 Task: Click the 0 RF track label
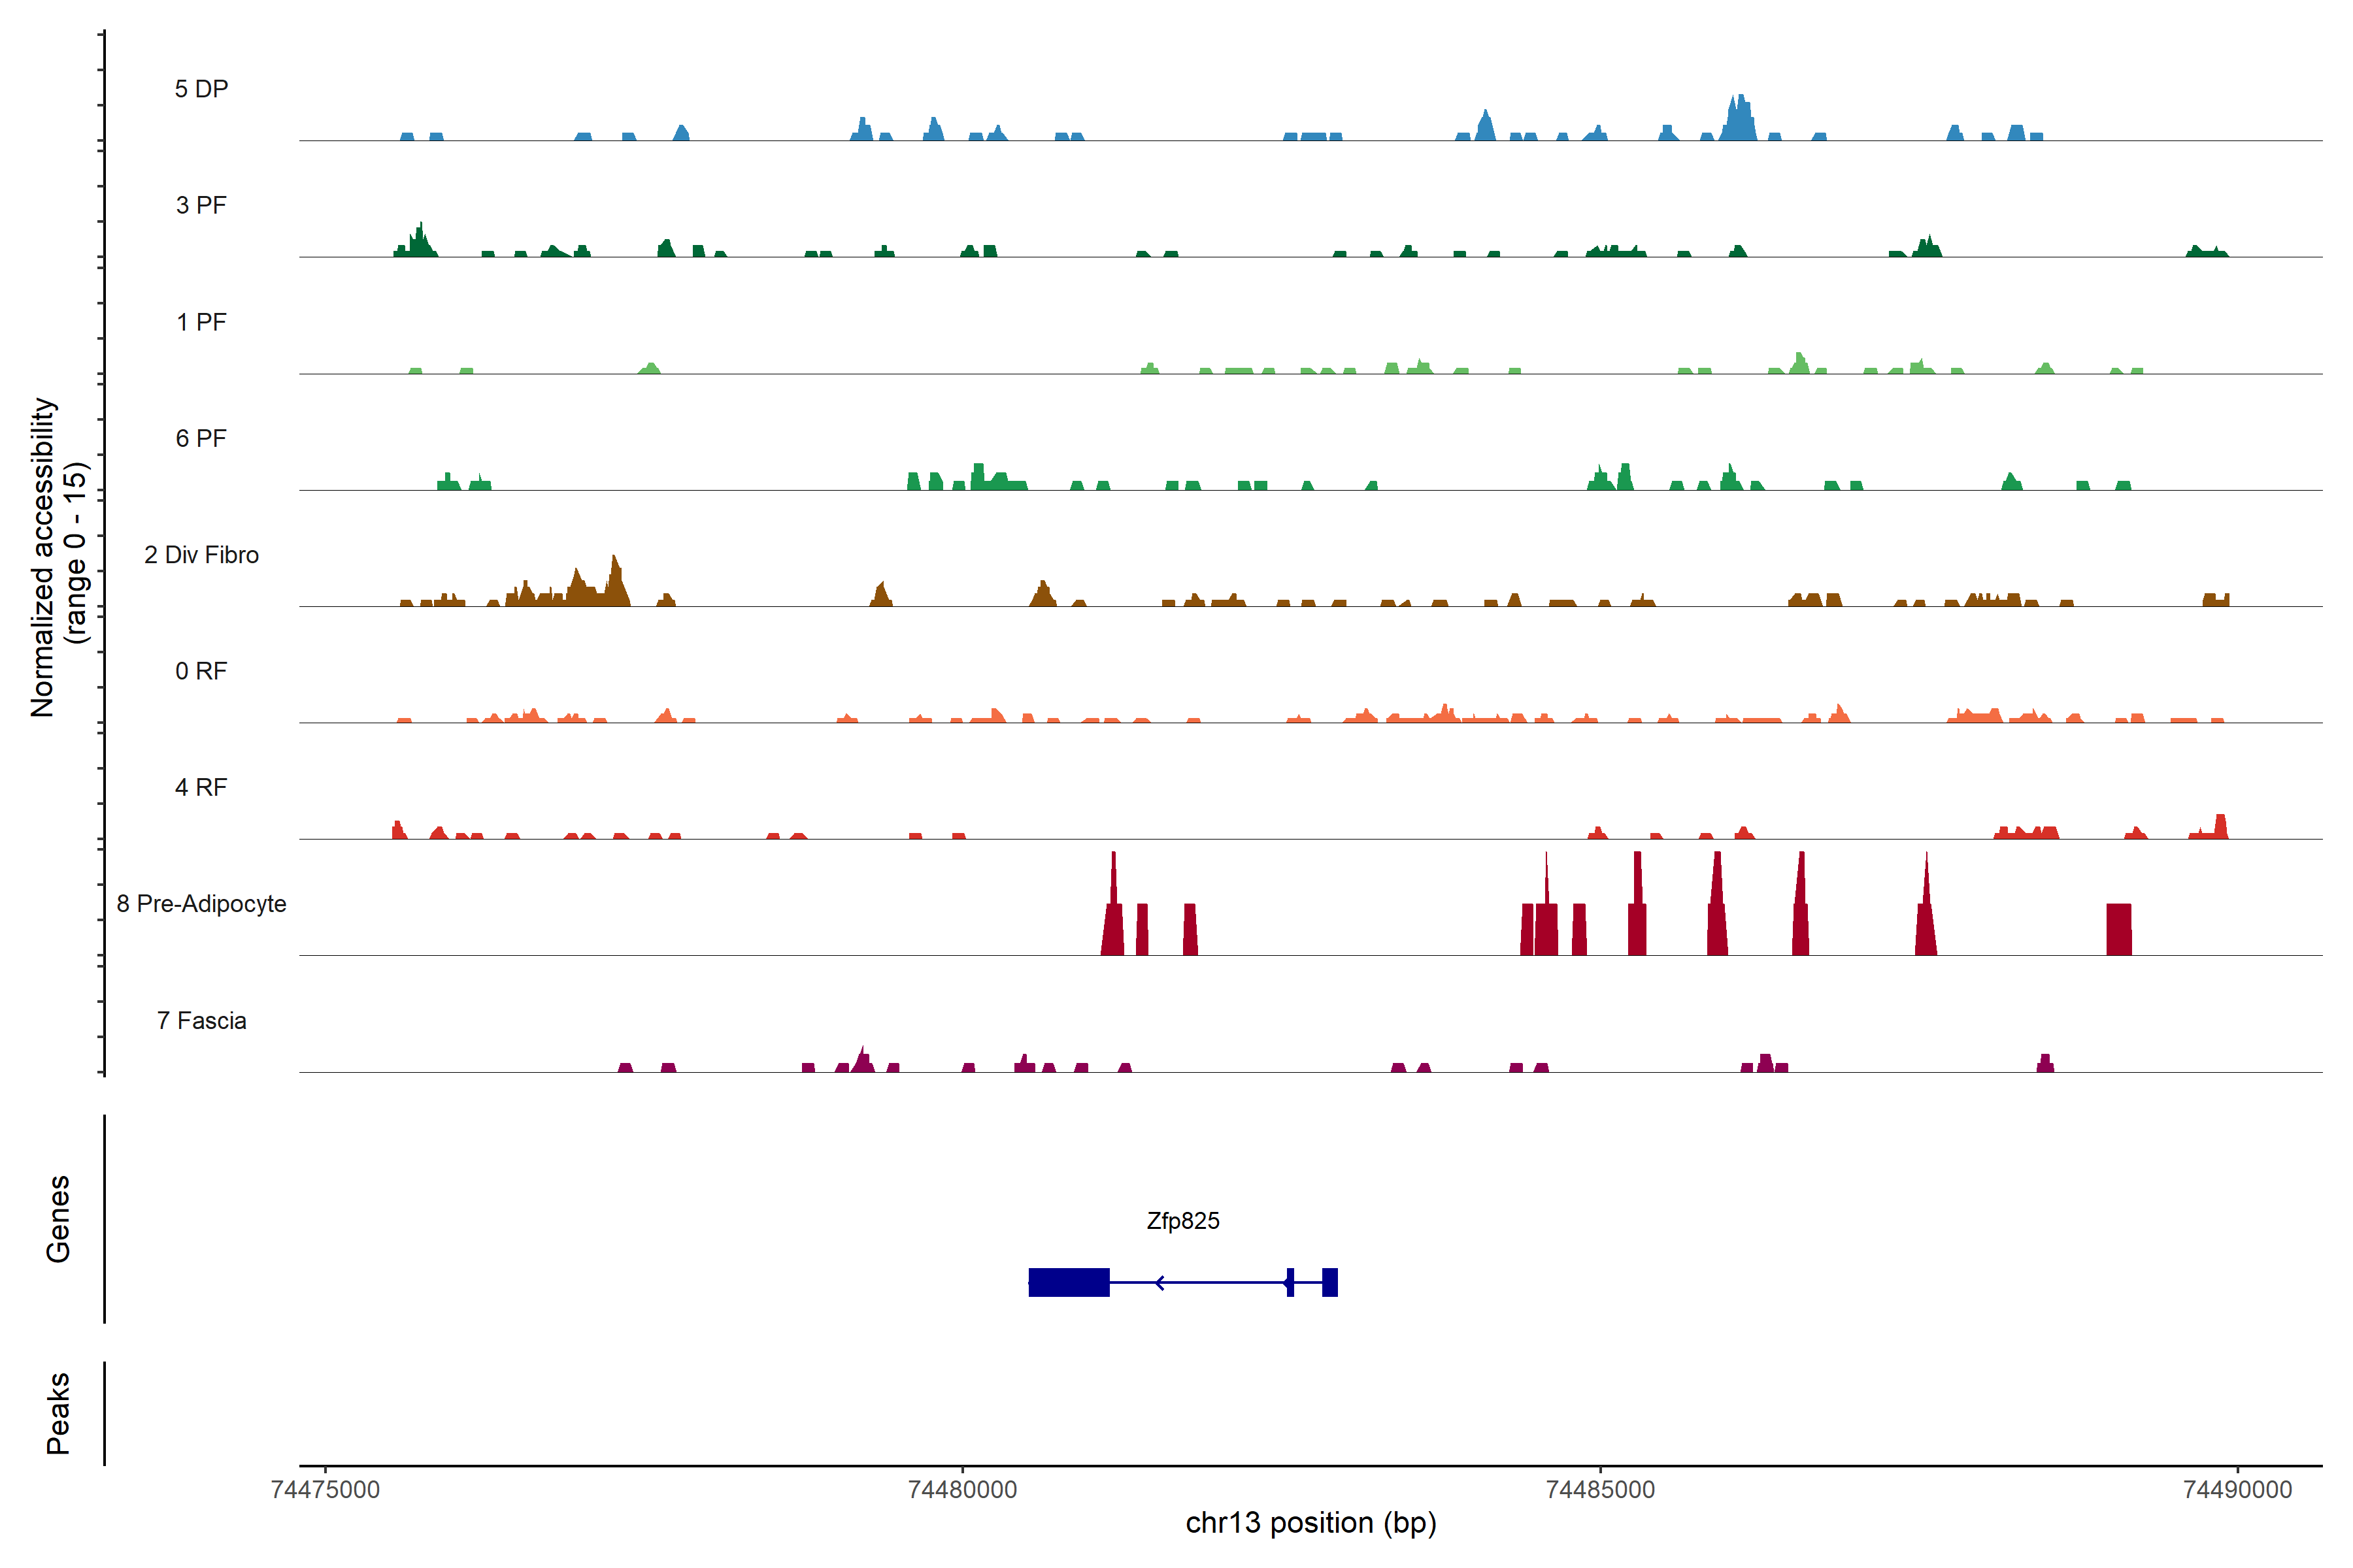(201, 671)
